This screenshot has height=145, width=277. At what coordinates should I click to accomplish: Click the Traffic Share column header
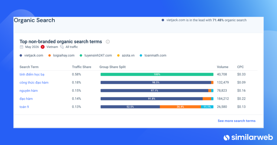[82, 67]
